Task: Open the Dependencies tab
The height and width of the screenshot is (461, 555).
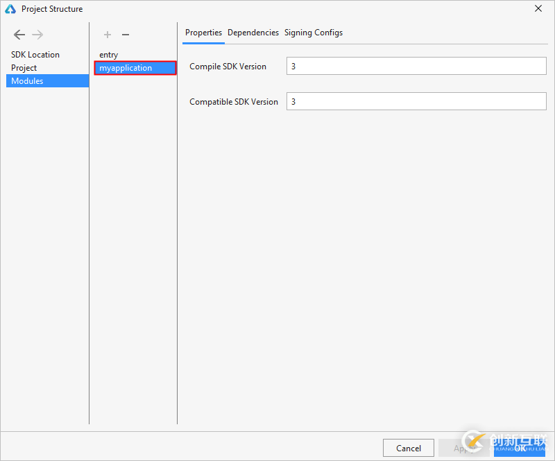Action: click(253, 33)
